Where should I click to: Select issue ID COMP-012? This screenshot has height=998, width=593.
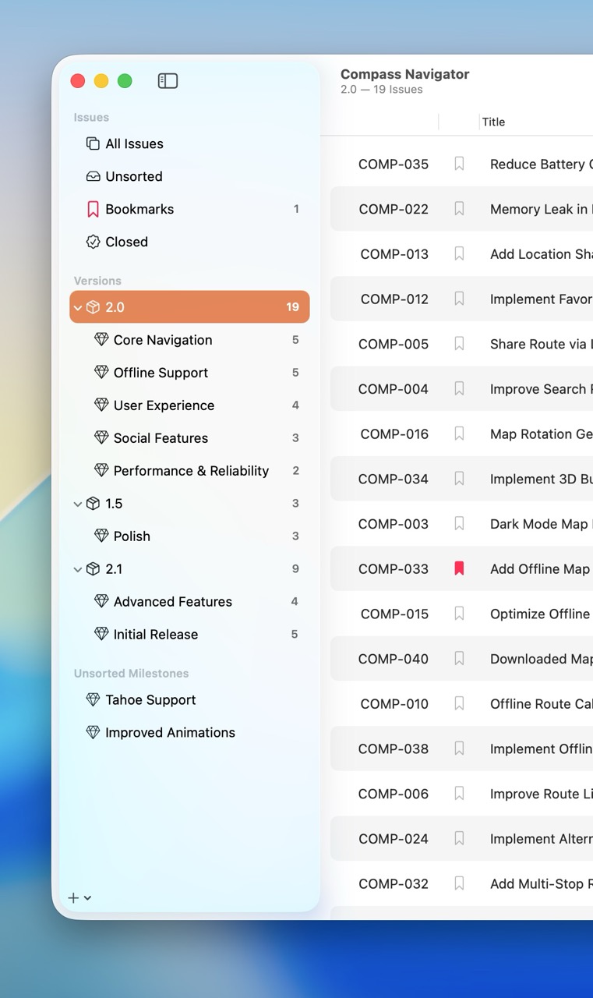coord(394,299)
